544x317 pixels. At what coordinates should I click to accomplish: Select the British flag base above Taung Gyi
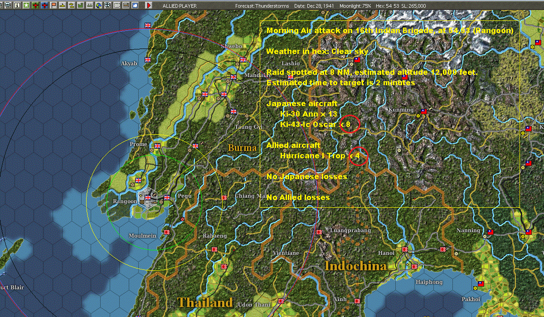233,112
